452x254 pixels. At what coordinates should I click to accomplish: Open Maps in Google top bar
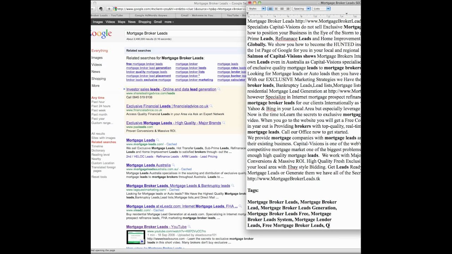(x=121, y=22)
